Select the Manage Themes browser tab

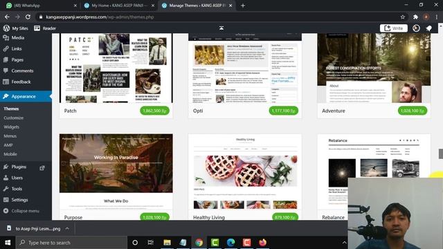197,6
